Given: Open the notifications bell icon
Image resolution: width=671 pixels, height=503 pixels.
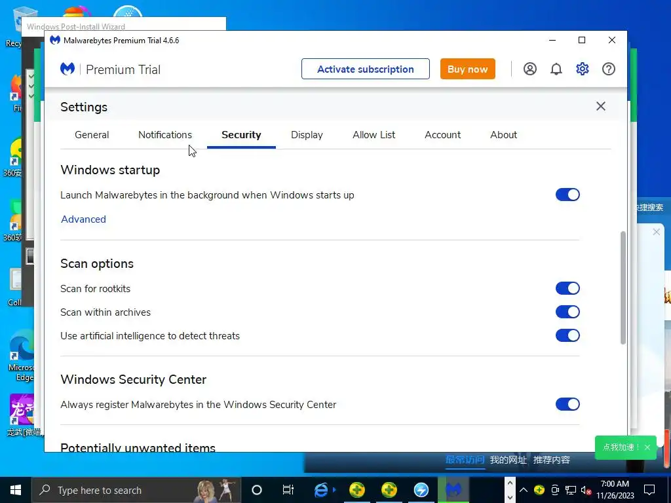Looking at the screenshot, I should tap(556, 69).
